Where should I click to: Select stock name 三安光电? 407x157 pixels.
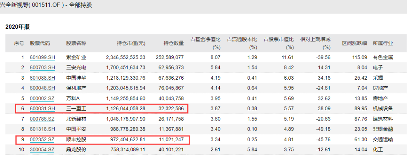[x=76, y=68]
